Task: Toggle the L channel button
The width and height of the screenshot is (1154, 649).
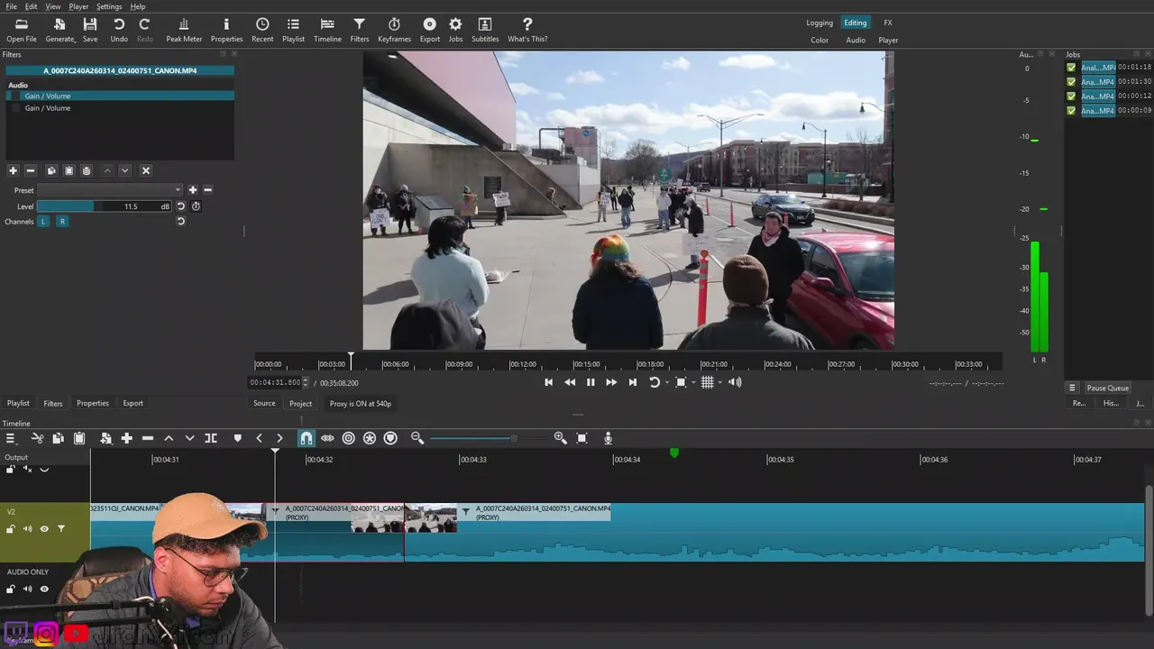Action: click(42, 222)
